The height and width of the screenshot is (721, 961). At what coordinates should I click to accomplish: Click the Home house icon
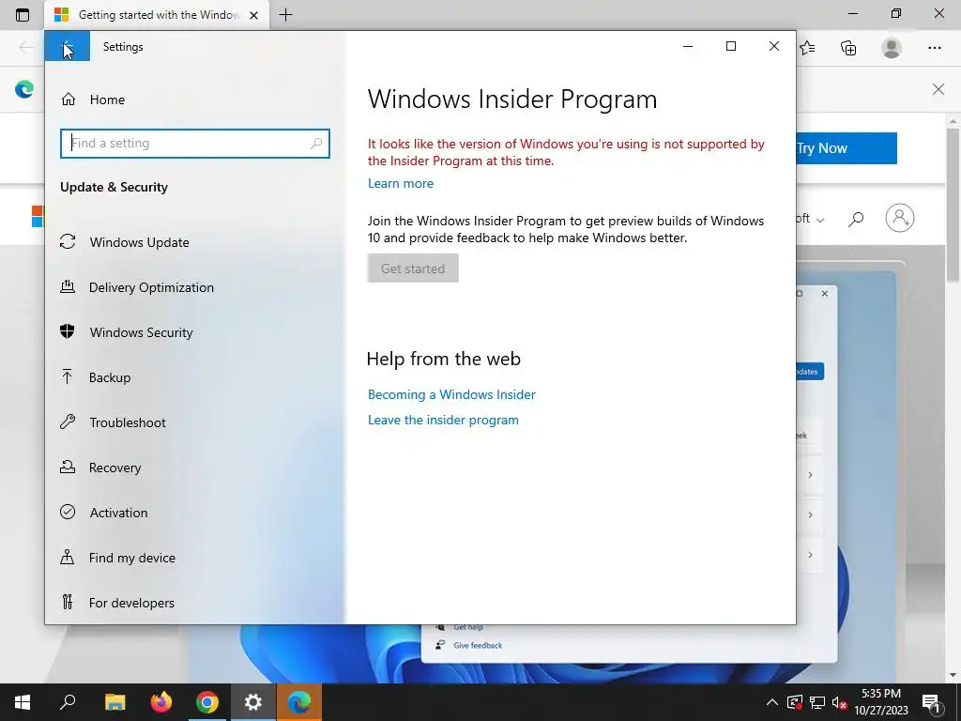coord(68,100)
